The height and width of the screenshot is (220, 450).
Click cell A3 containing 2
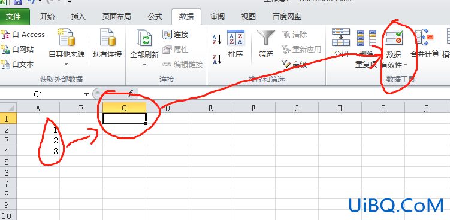pyautogui.click(x=38, y=140)
